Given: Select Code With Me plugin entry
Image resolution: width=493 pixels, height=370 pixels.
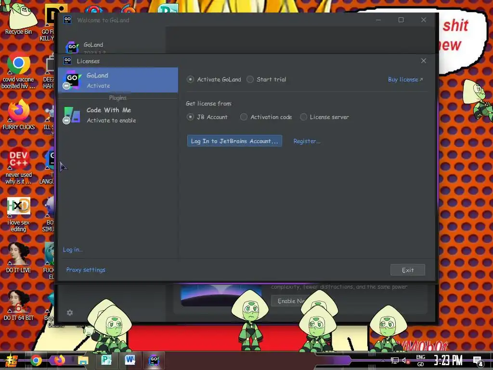Looking at the screenshot, I should click(x=118, y=115).
